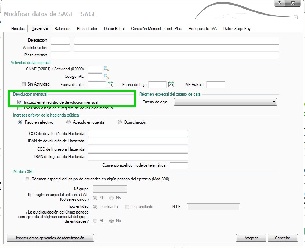Enable Régimen especial del grupo de entidades checkbox
This screenshot has height=248, width=305.
click(x=27, y=179)
